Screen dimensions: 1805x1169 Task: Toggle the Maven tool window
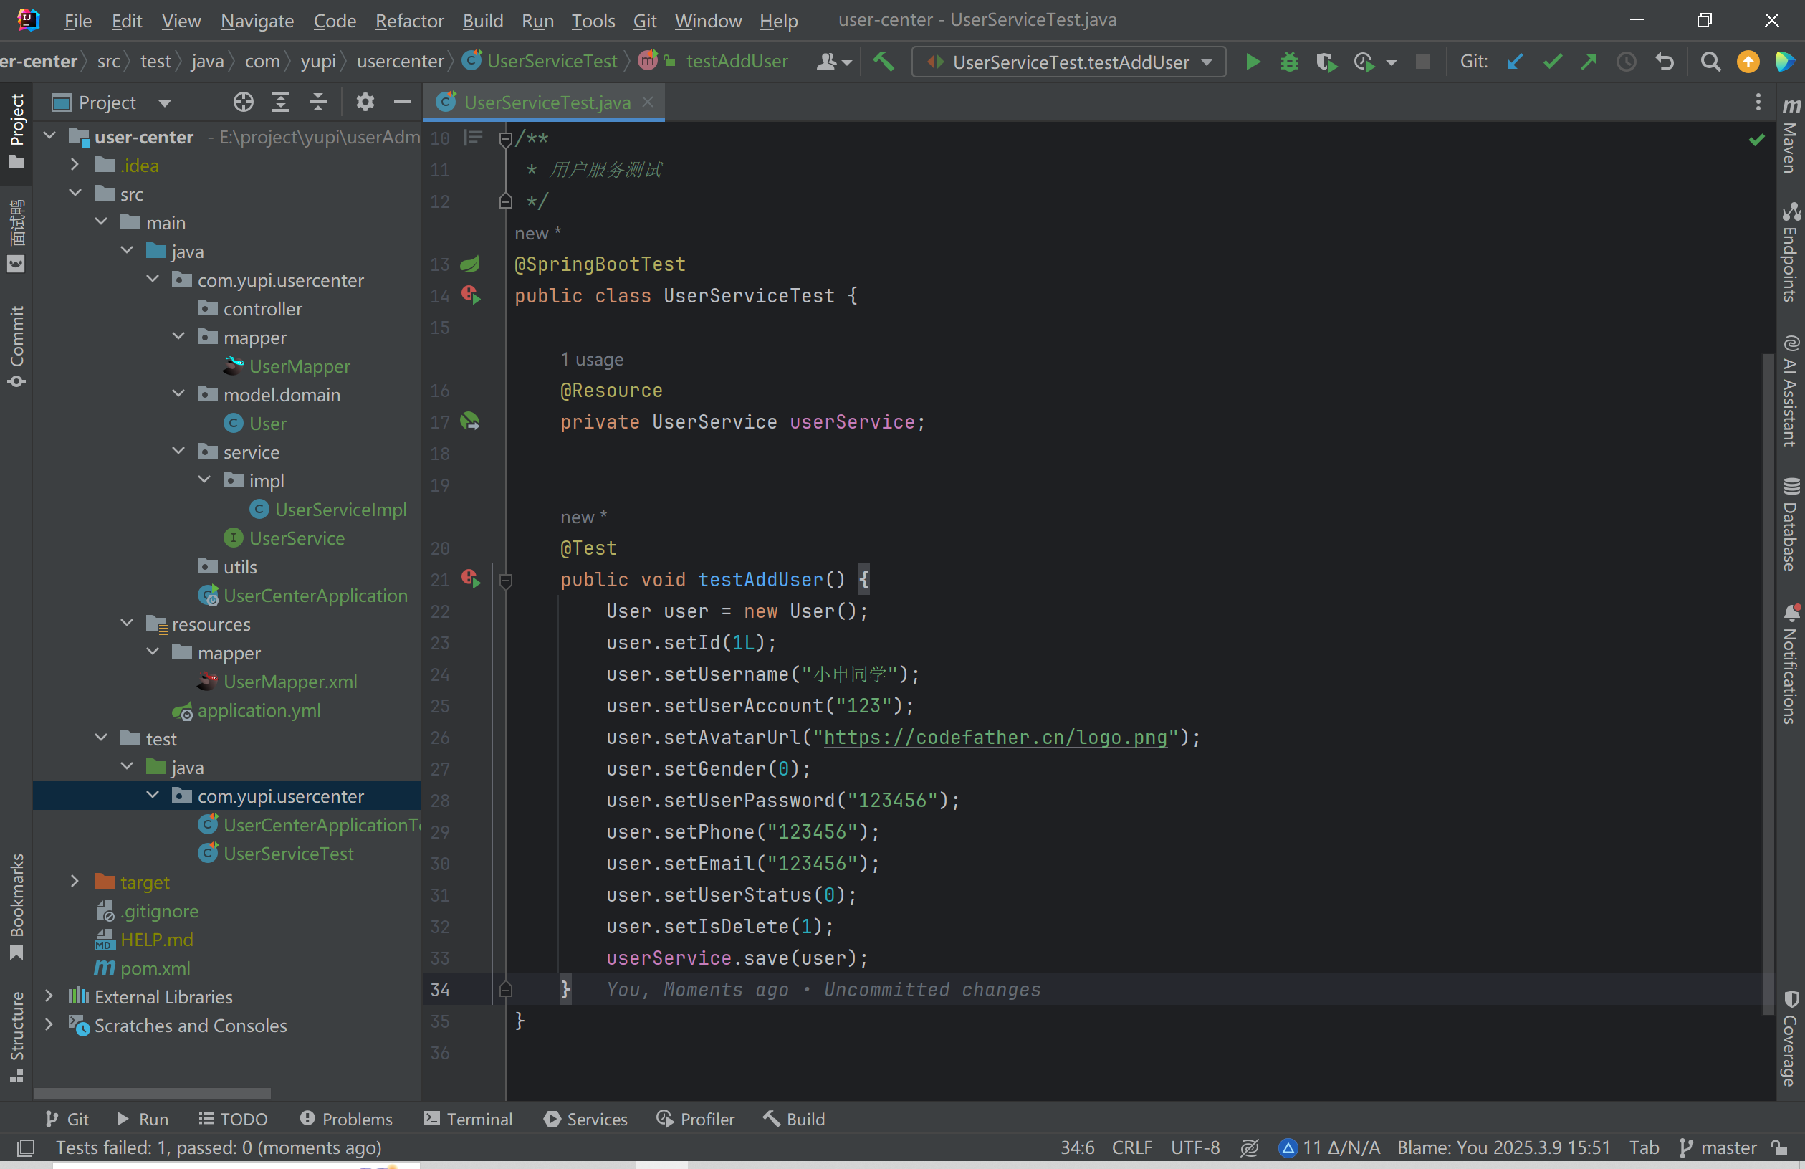pos(1791,137)
